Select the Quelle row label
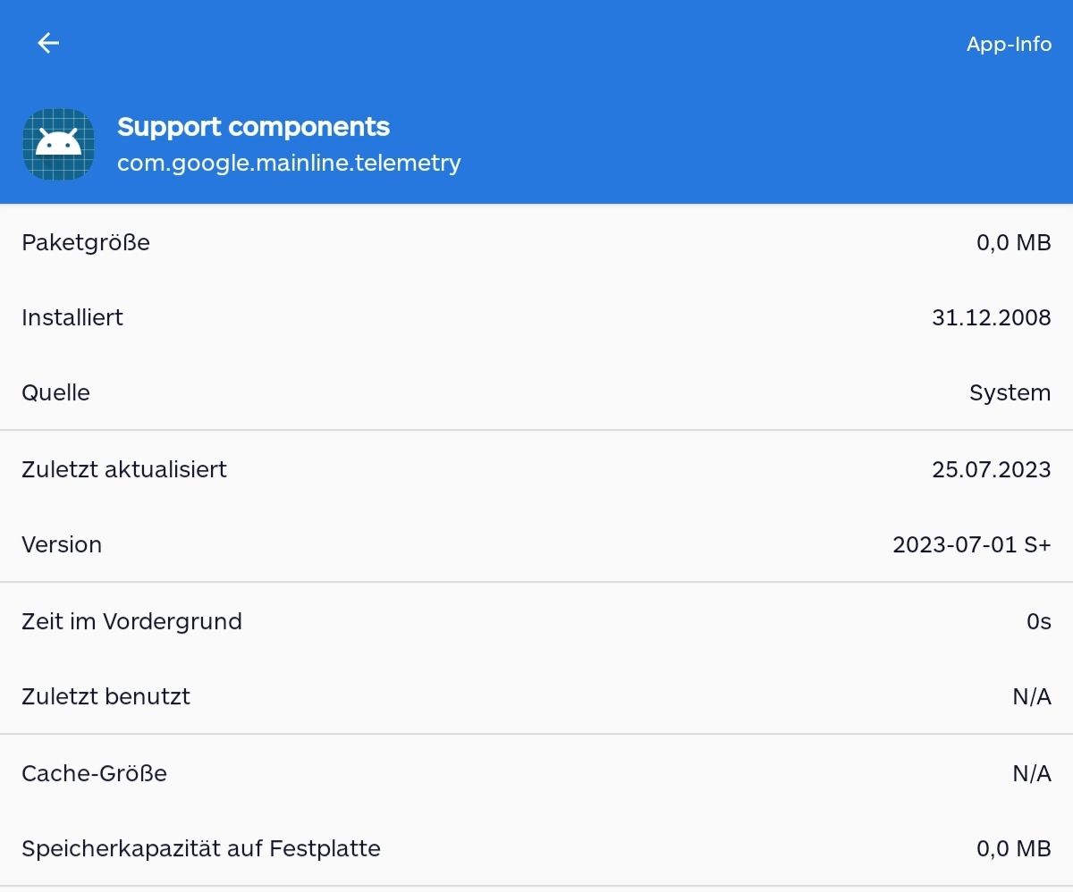Screen dimensions: 1073x892 coord(55,392)
